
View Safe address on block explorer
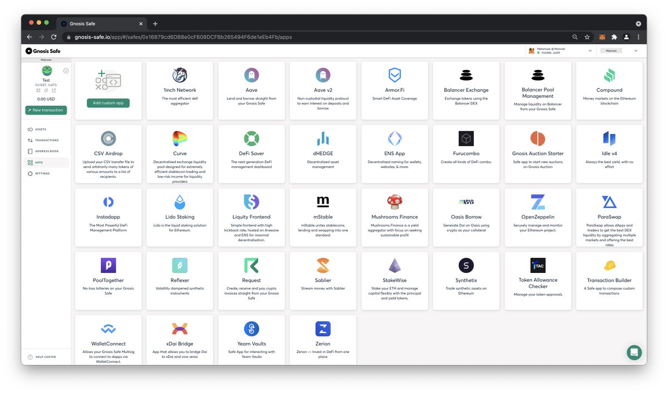pos(54,90)
